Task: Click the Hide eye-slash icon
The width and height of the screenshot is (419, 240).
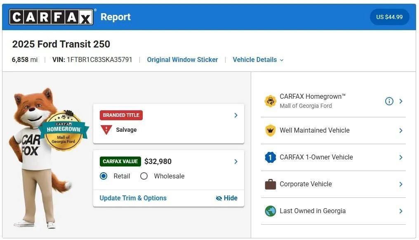Action: (219, 198)
